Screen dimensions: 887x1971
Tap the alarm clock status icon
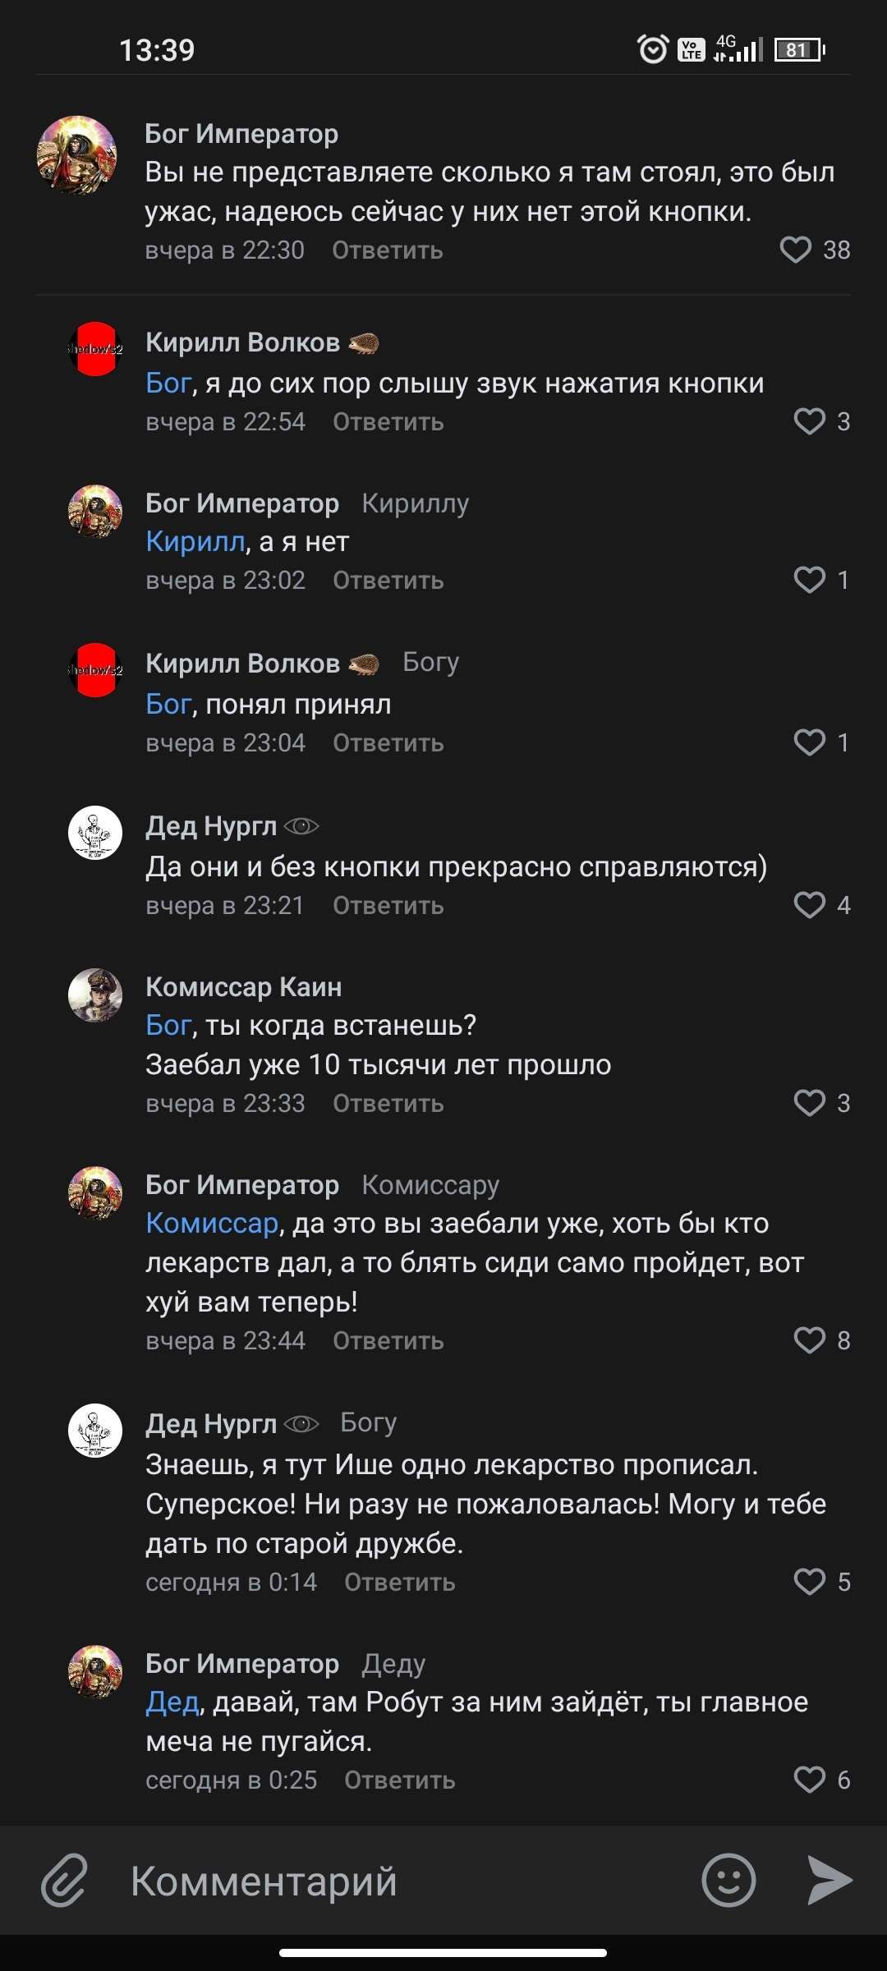pos(653,50)
